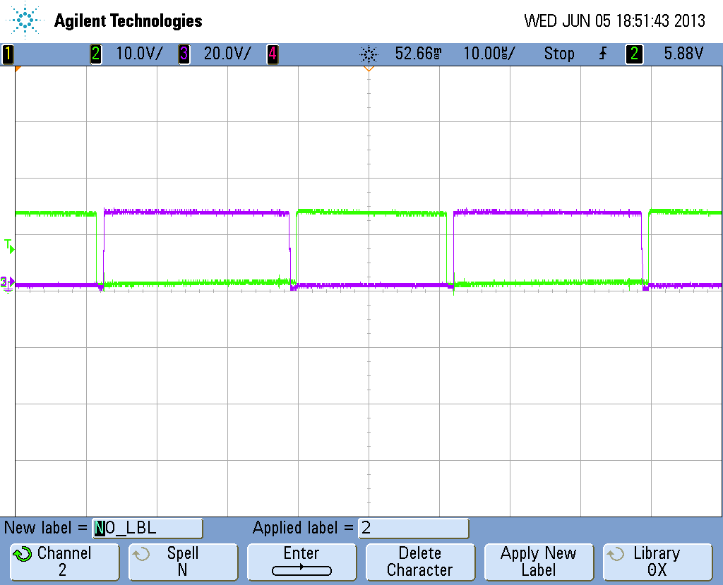Click the horizontal delay icon beside 52.66
Viewport: 723px width, 585px height.
click(369, 54)
